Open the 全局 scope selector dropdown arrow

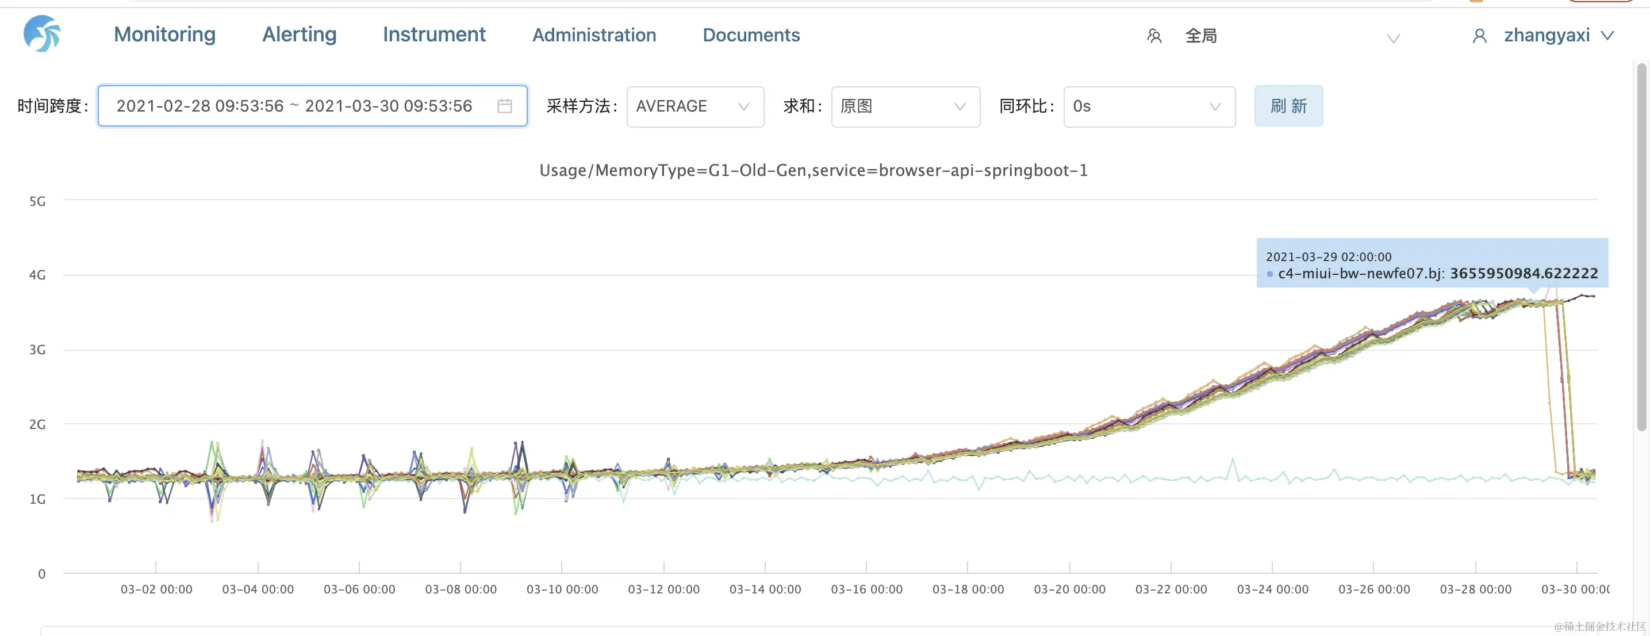pos(1392,39)
